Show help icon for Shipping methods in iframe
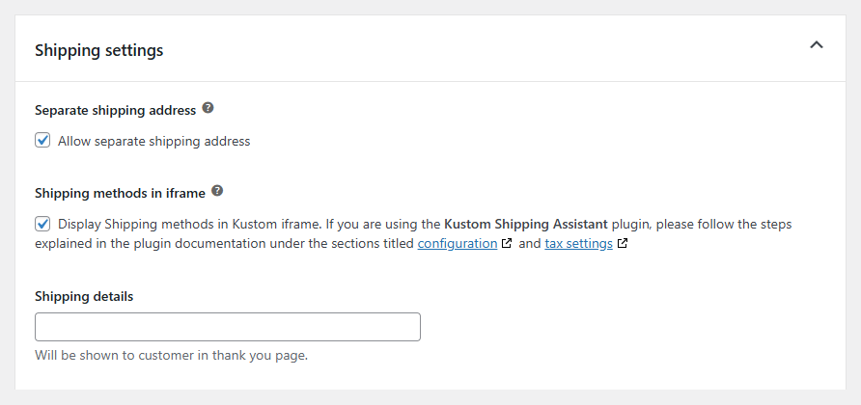This screenshot has width=861, height=405. pyautogui.click(x=217, y=191)
